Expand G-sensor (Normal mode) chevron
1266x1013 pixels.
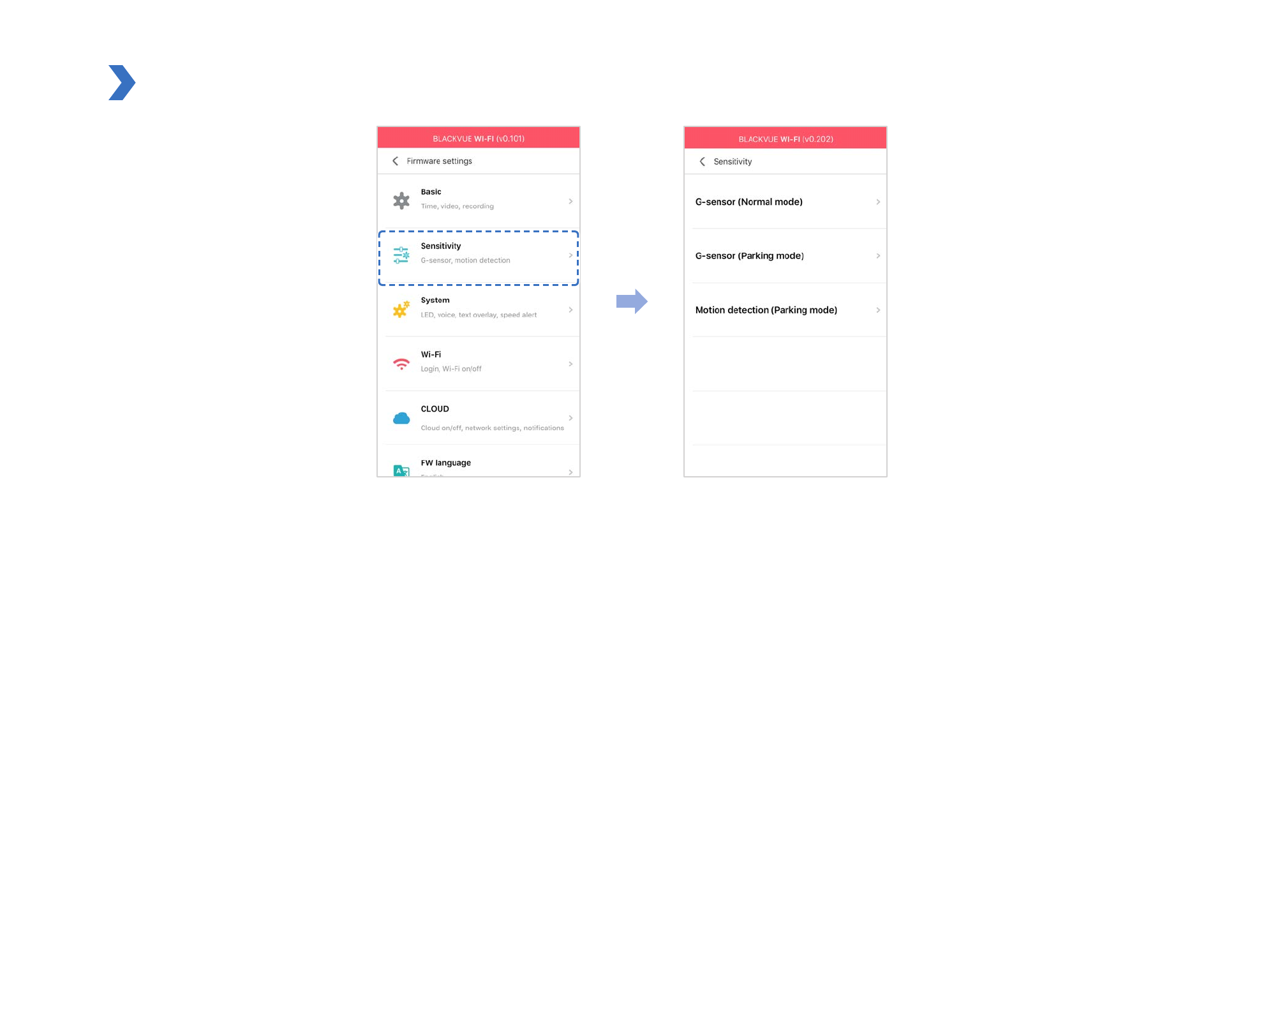click(878, 202)
